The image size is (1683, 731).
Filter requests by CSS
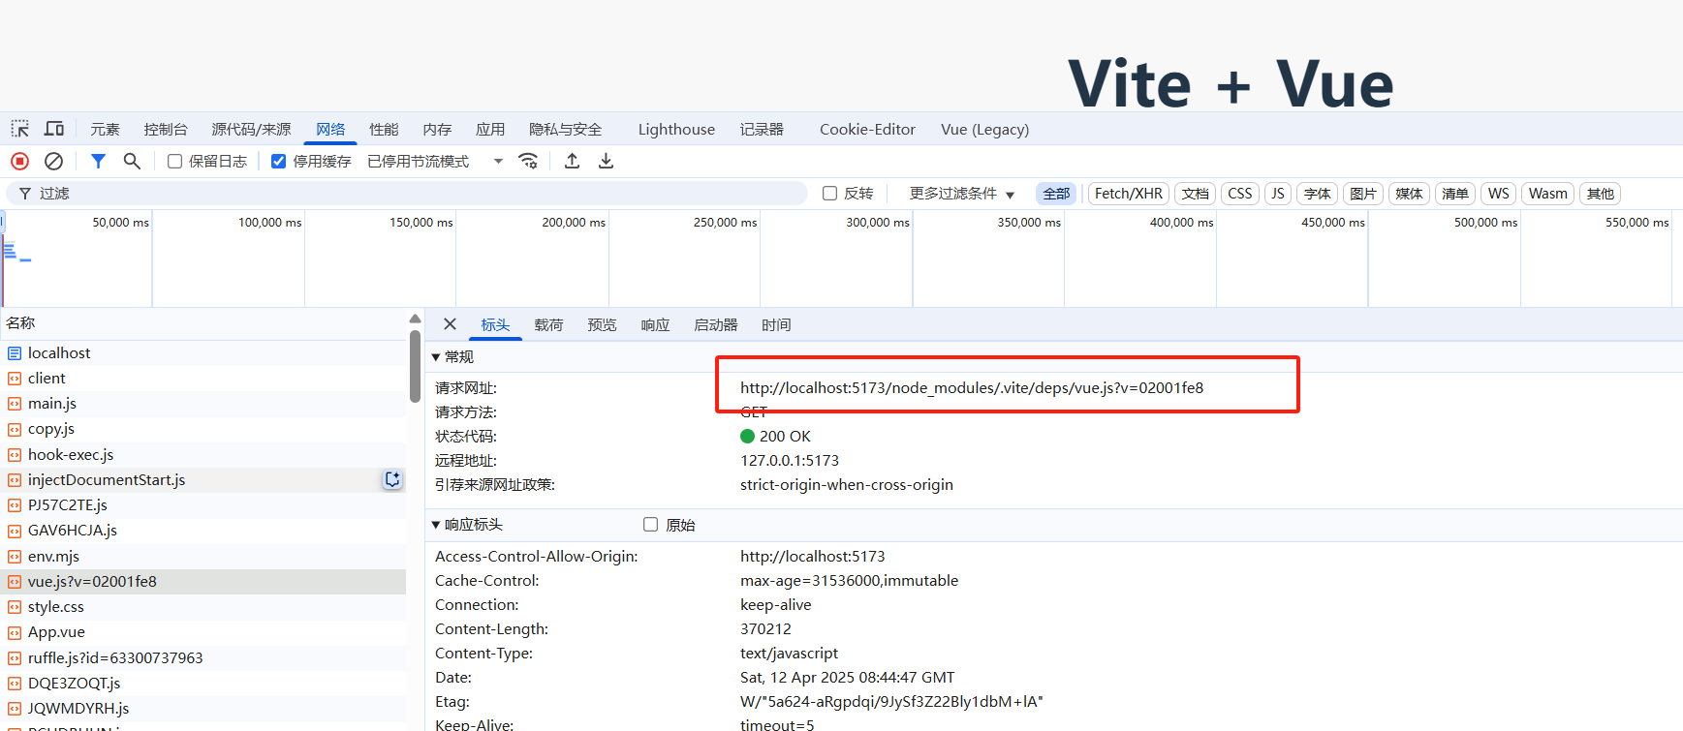[x=1240, y=194]
